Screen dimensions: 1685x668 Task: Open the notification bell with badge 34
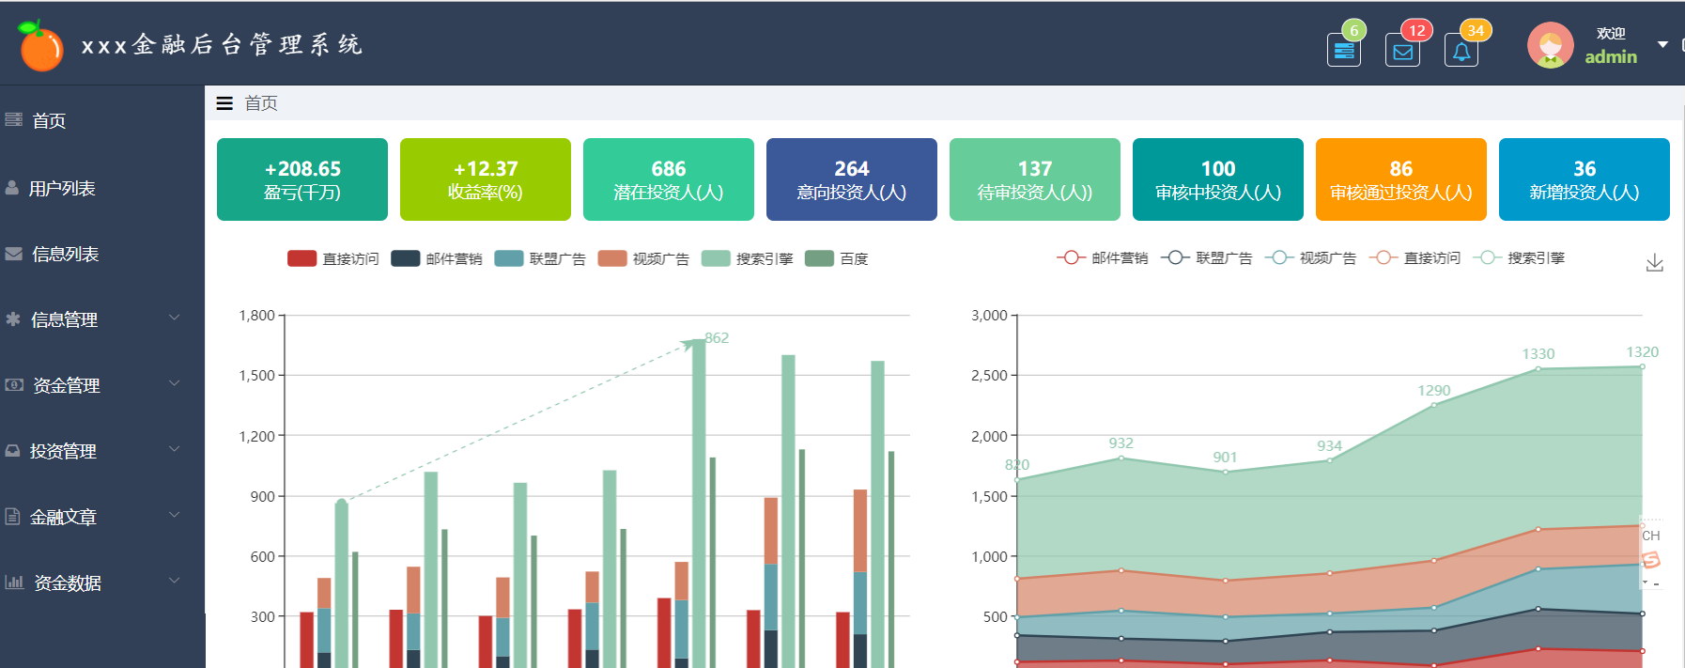(1461, 50)
